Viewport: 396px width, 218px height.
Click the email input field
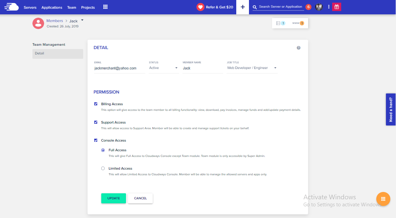(x=119, y=68)
